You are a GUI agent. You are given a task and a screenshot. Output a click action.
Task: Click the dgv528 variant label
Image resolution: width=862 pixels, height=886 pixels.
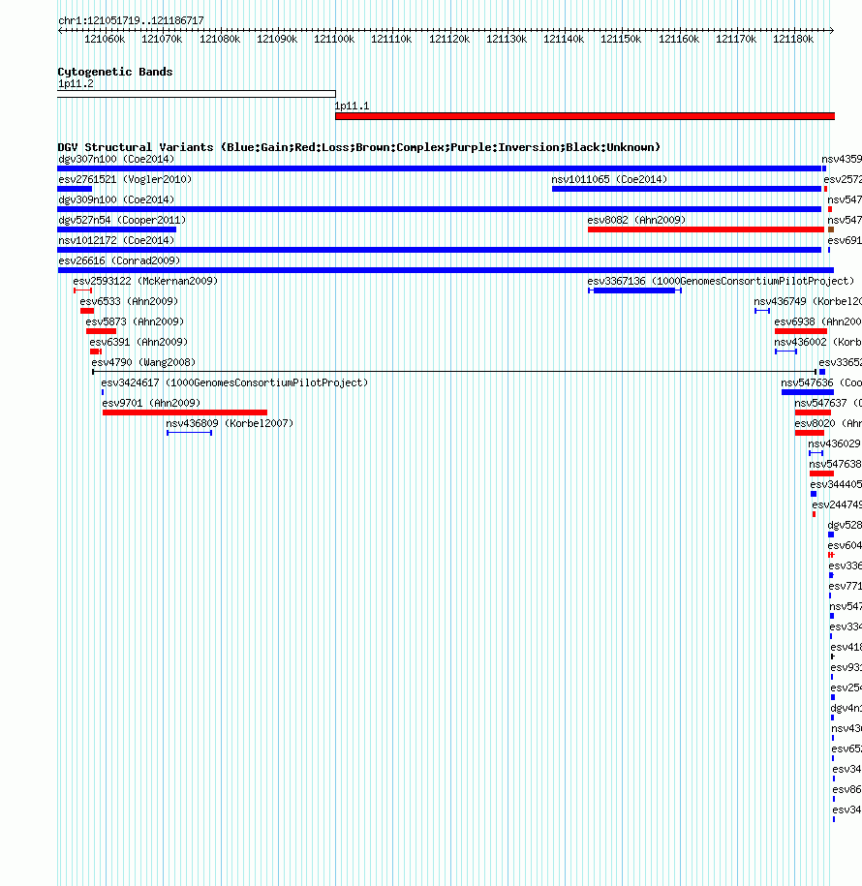(x=845, y=526)
